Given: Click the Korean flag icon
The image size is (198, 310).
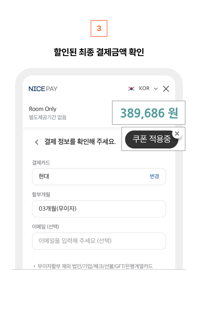Looking at the screenshot, I should [131, 89].
